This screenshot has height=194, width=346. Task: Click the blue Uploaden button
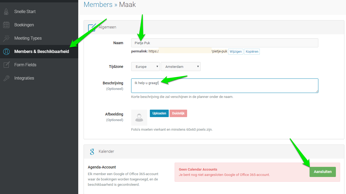pos(159,113)
